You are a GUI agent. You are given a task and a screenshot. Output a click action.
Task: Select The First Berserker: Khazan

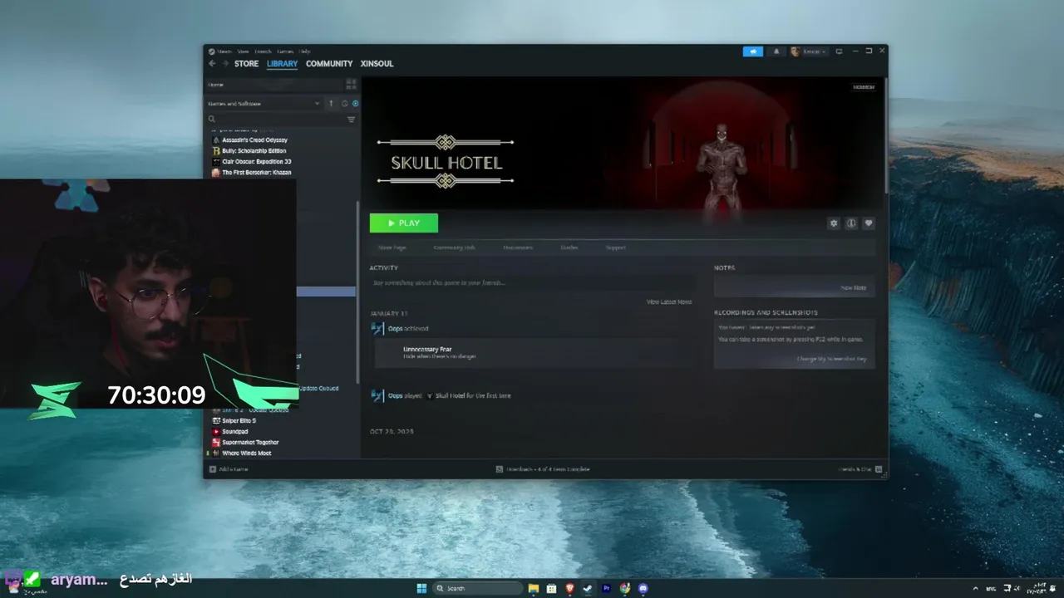(256, 173)
